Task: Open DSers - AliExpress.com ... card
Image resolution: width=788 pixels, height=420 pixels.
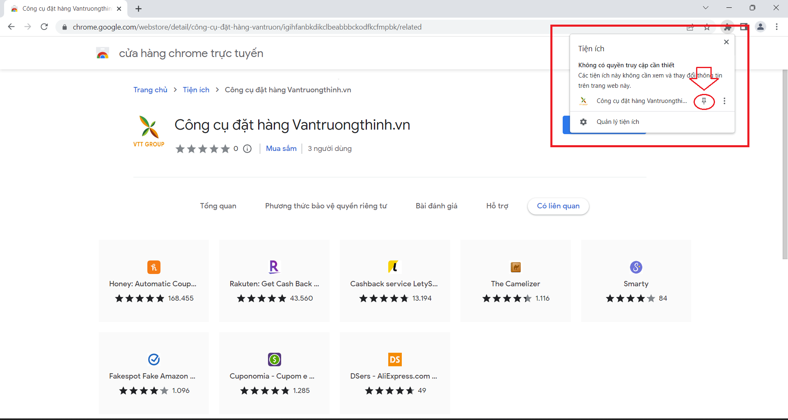Action: coord(395,373)
